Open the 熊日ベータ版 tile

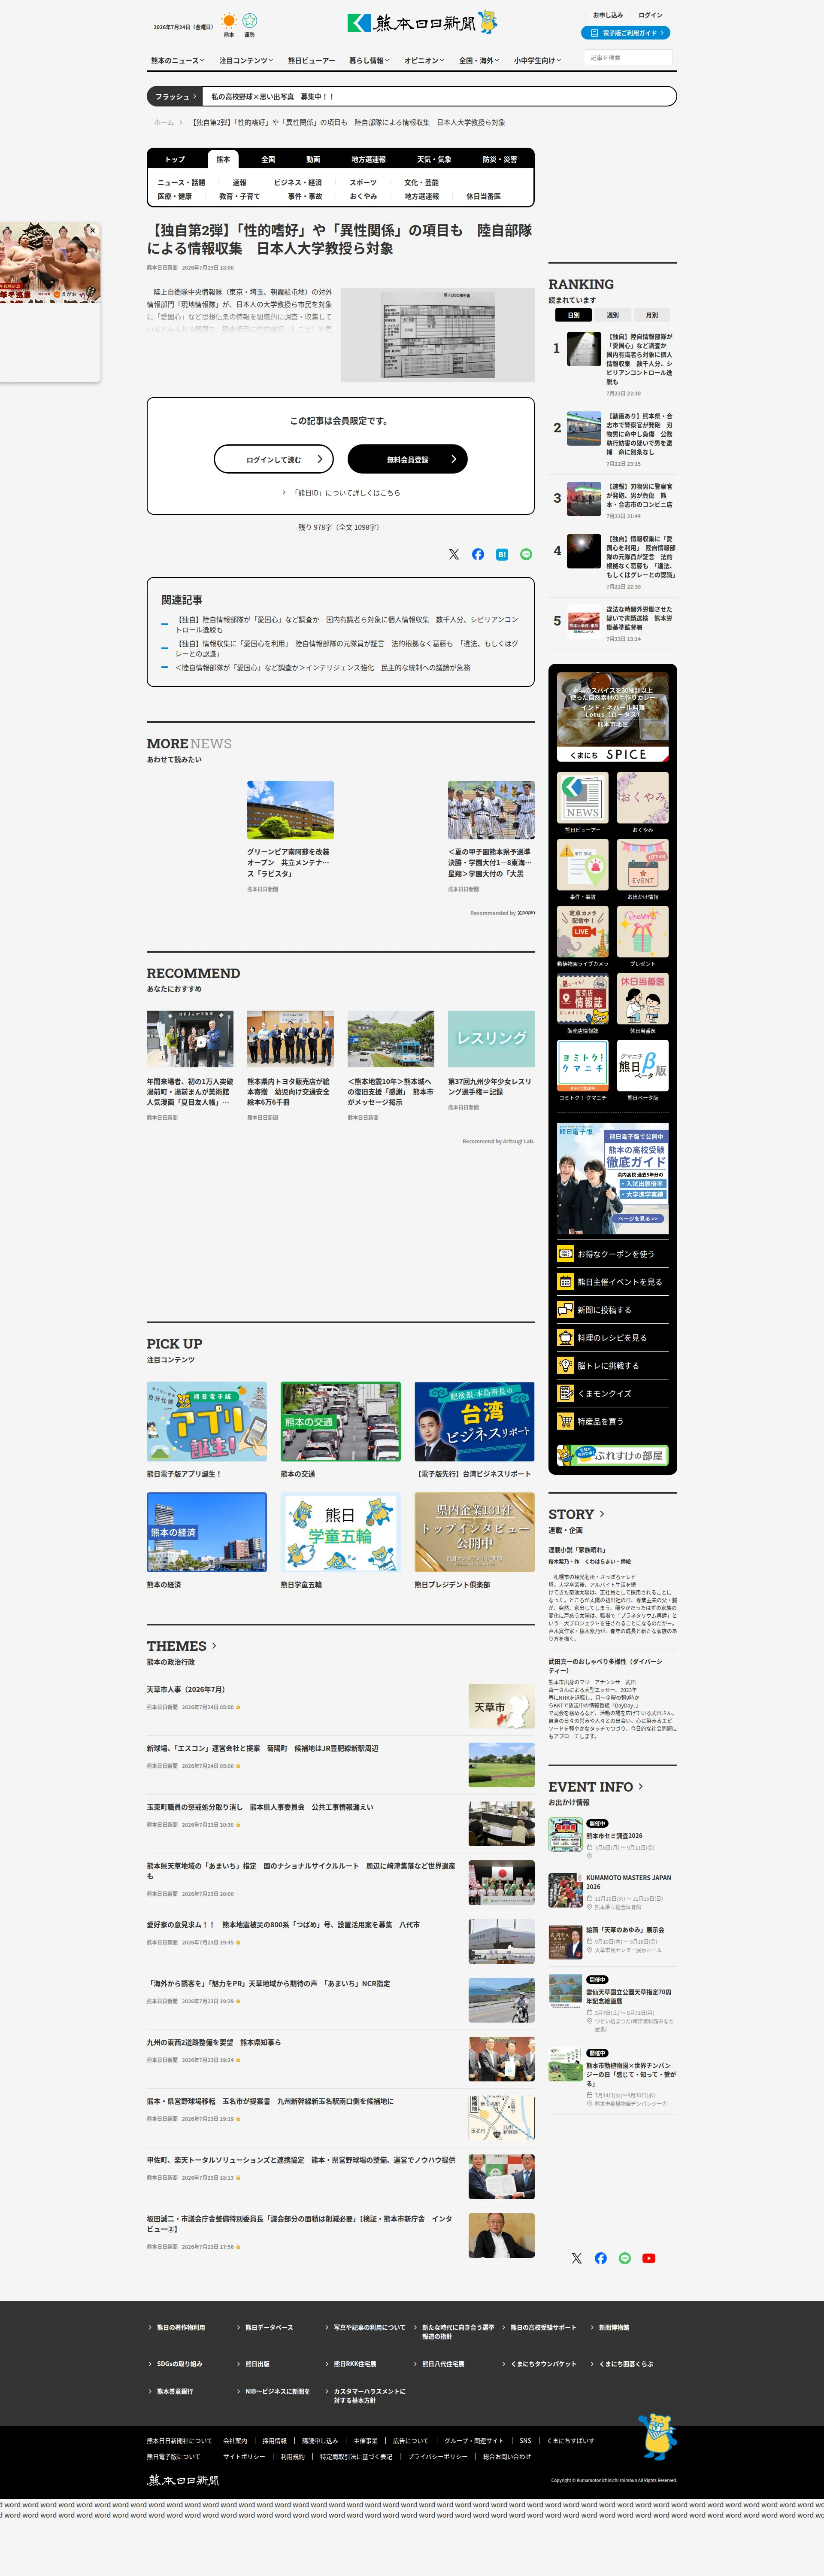pyautogui.click(x=643, y=1066)
